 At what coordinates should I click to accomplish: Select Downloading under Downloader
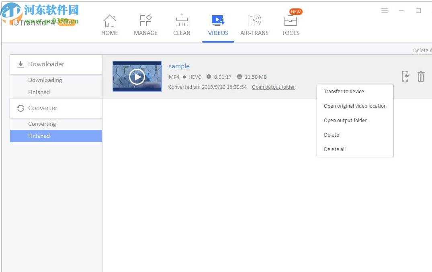click(45, 80)
